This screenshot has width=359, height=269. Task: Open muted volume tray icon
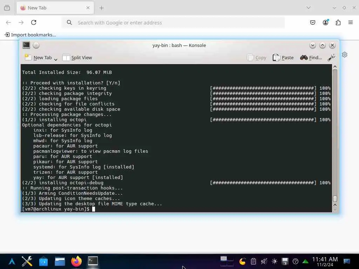click(264, 261)
